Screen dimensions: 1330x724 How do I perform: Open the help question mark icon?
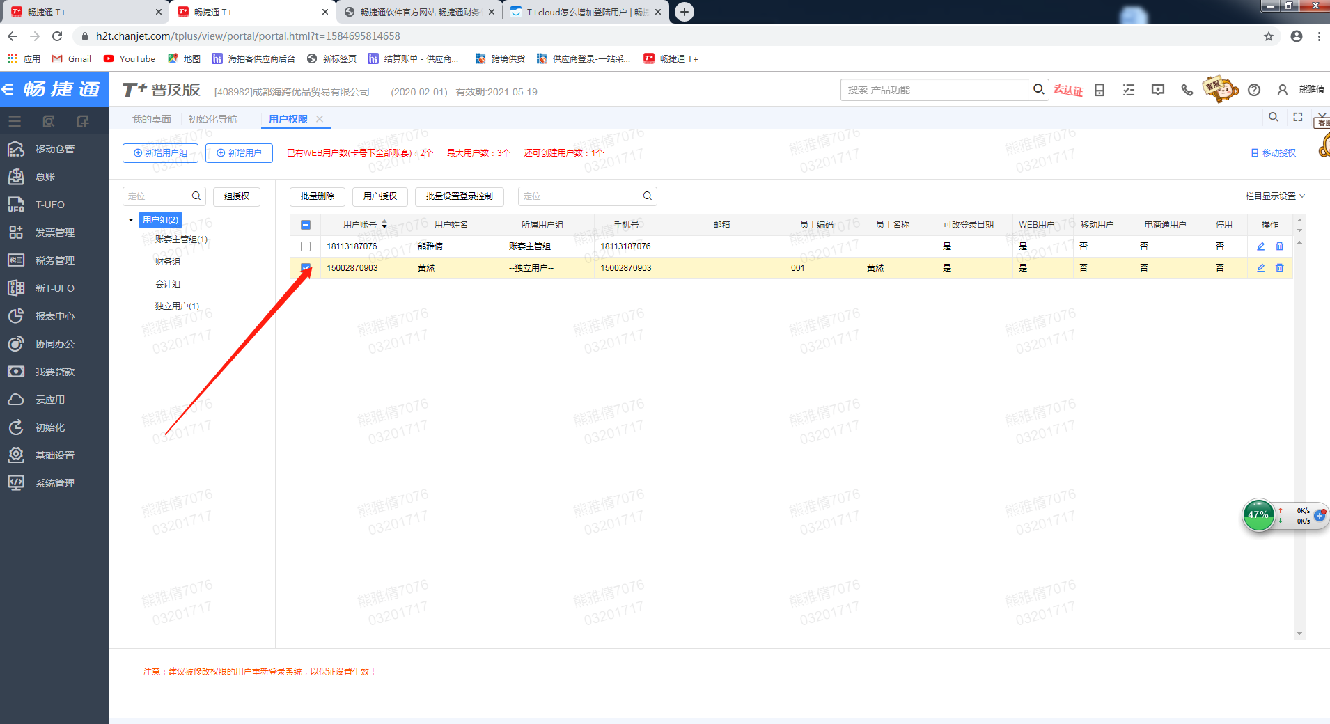(1254, 90)
